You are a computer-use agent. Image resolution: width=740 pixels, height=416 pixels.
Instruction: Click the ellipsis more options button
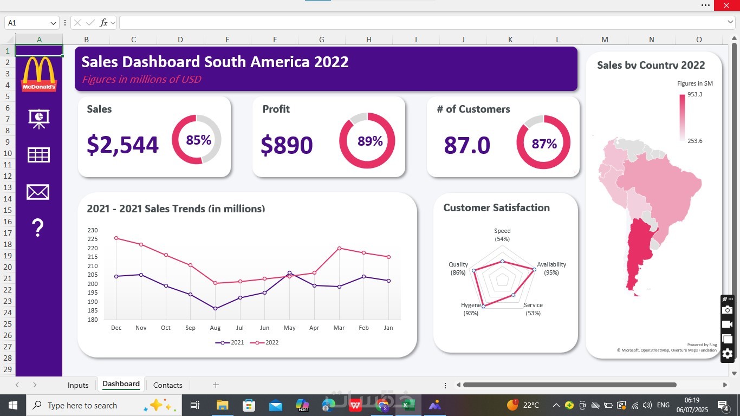pos(705,5)
